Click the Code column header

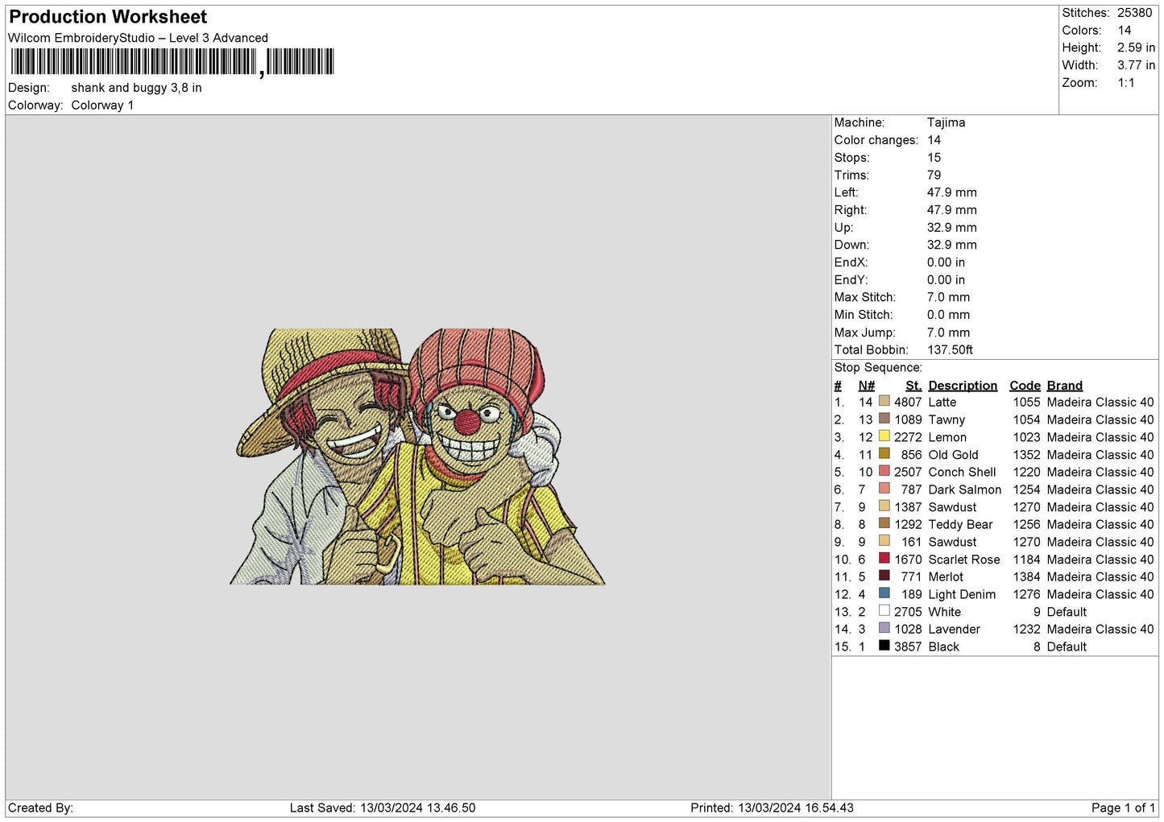pos(1025,386)
